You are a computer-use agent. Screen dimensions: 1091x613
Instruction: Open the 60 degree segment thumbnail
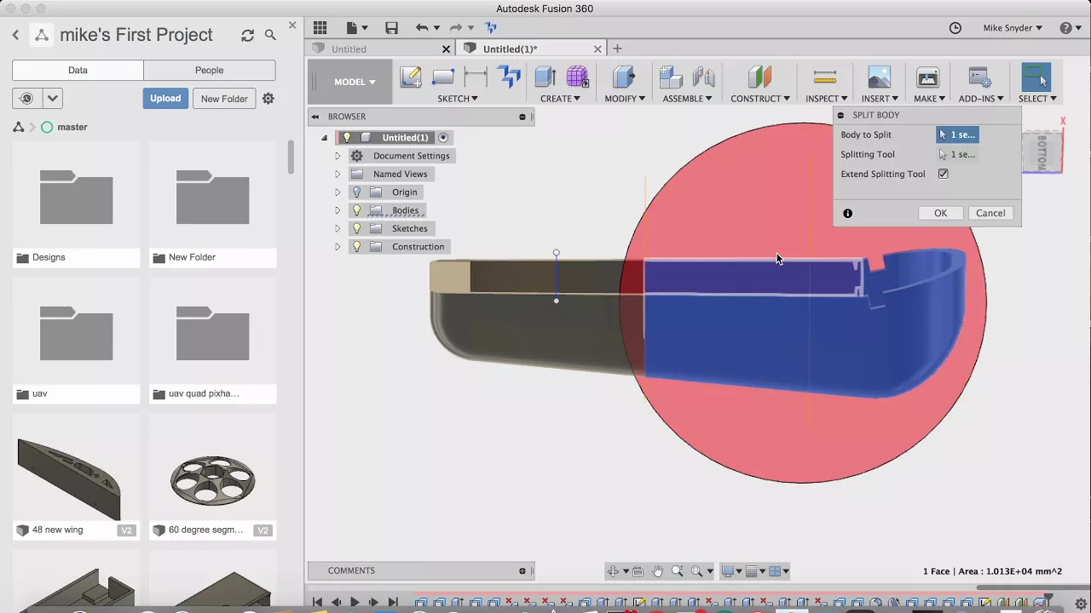coord(213,481)
